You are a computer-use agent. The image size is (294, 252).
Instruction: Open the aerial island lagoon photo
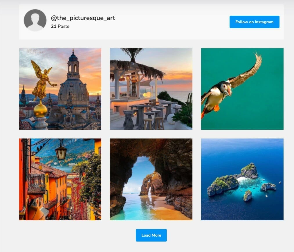(242, 179)
